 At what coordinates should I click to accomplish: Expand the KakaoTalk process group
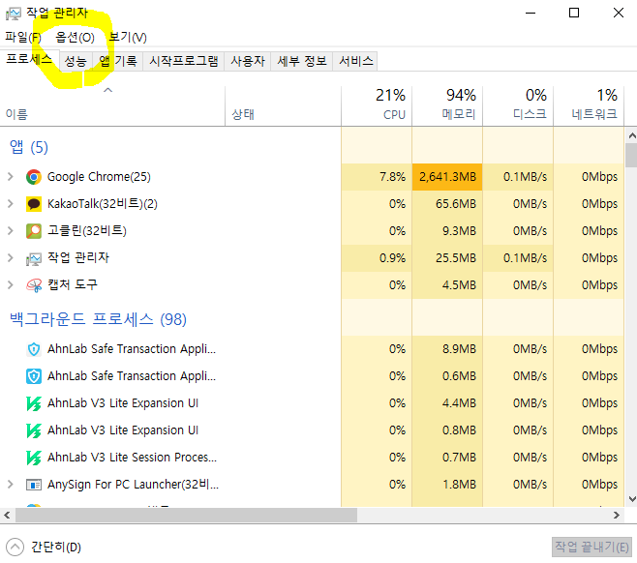11,204
